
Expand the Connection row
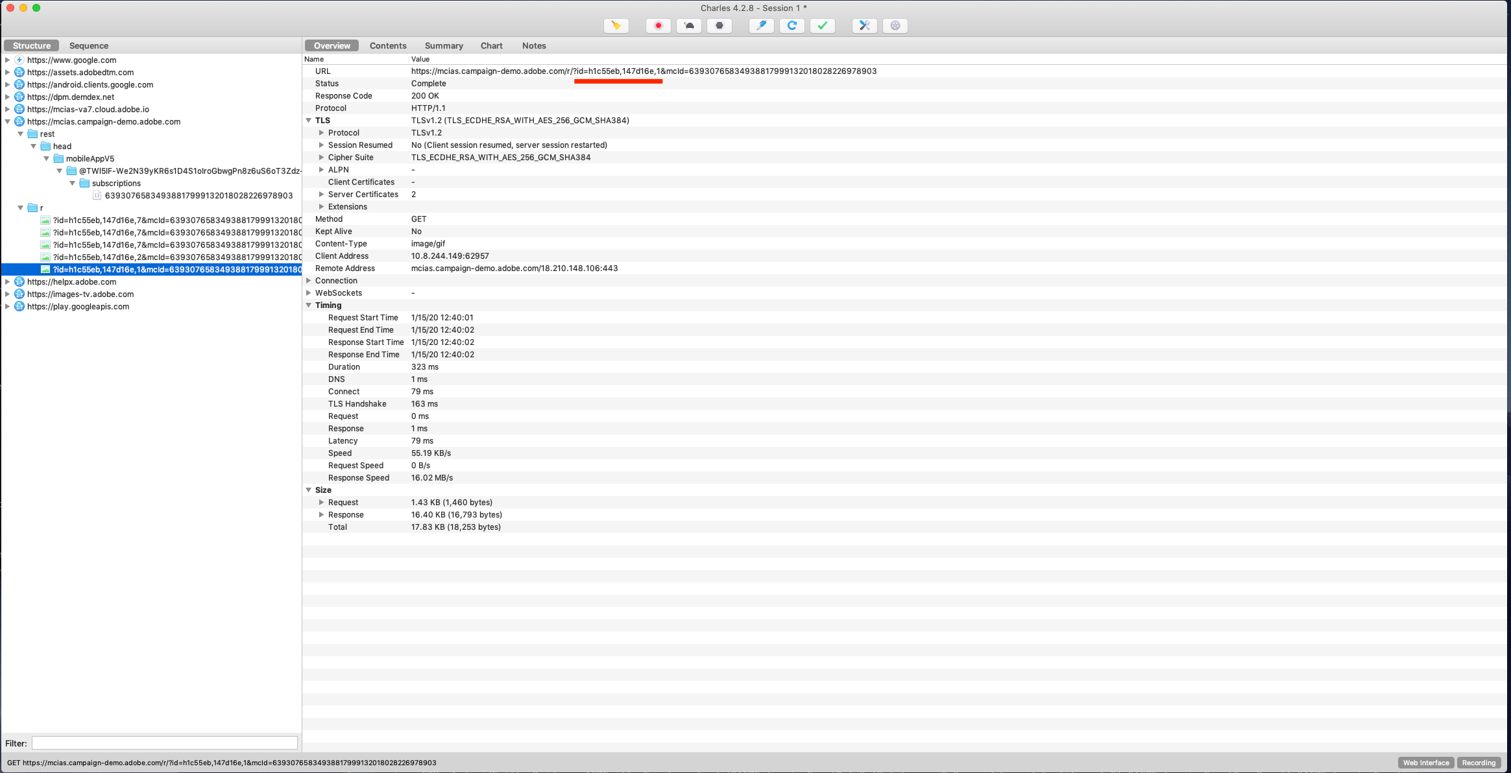(x=309, y=280)
